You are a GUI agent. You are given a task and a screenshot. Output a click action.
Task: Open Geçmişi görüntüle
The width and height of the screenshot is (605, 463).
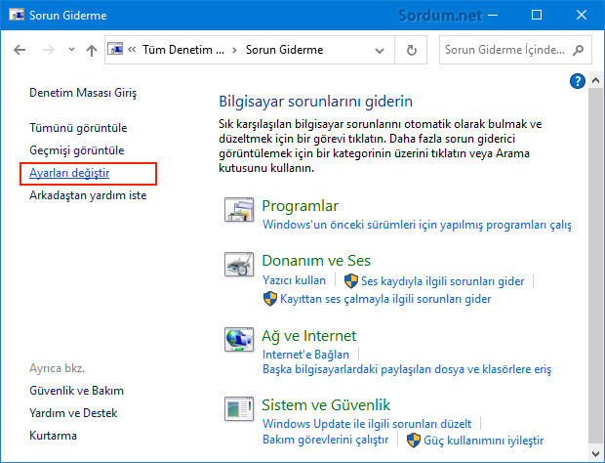pos(77,150)
